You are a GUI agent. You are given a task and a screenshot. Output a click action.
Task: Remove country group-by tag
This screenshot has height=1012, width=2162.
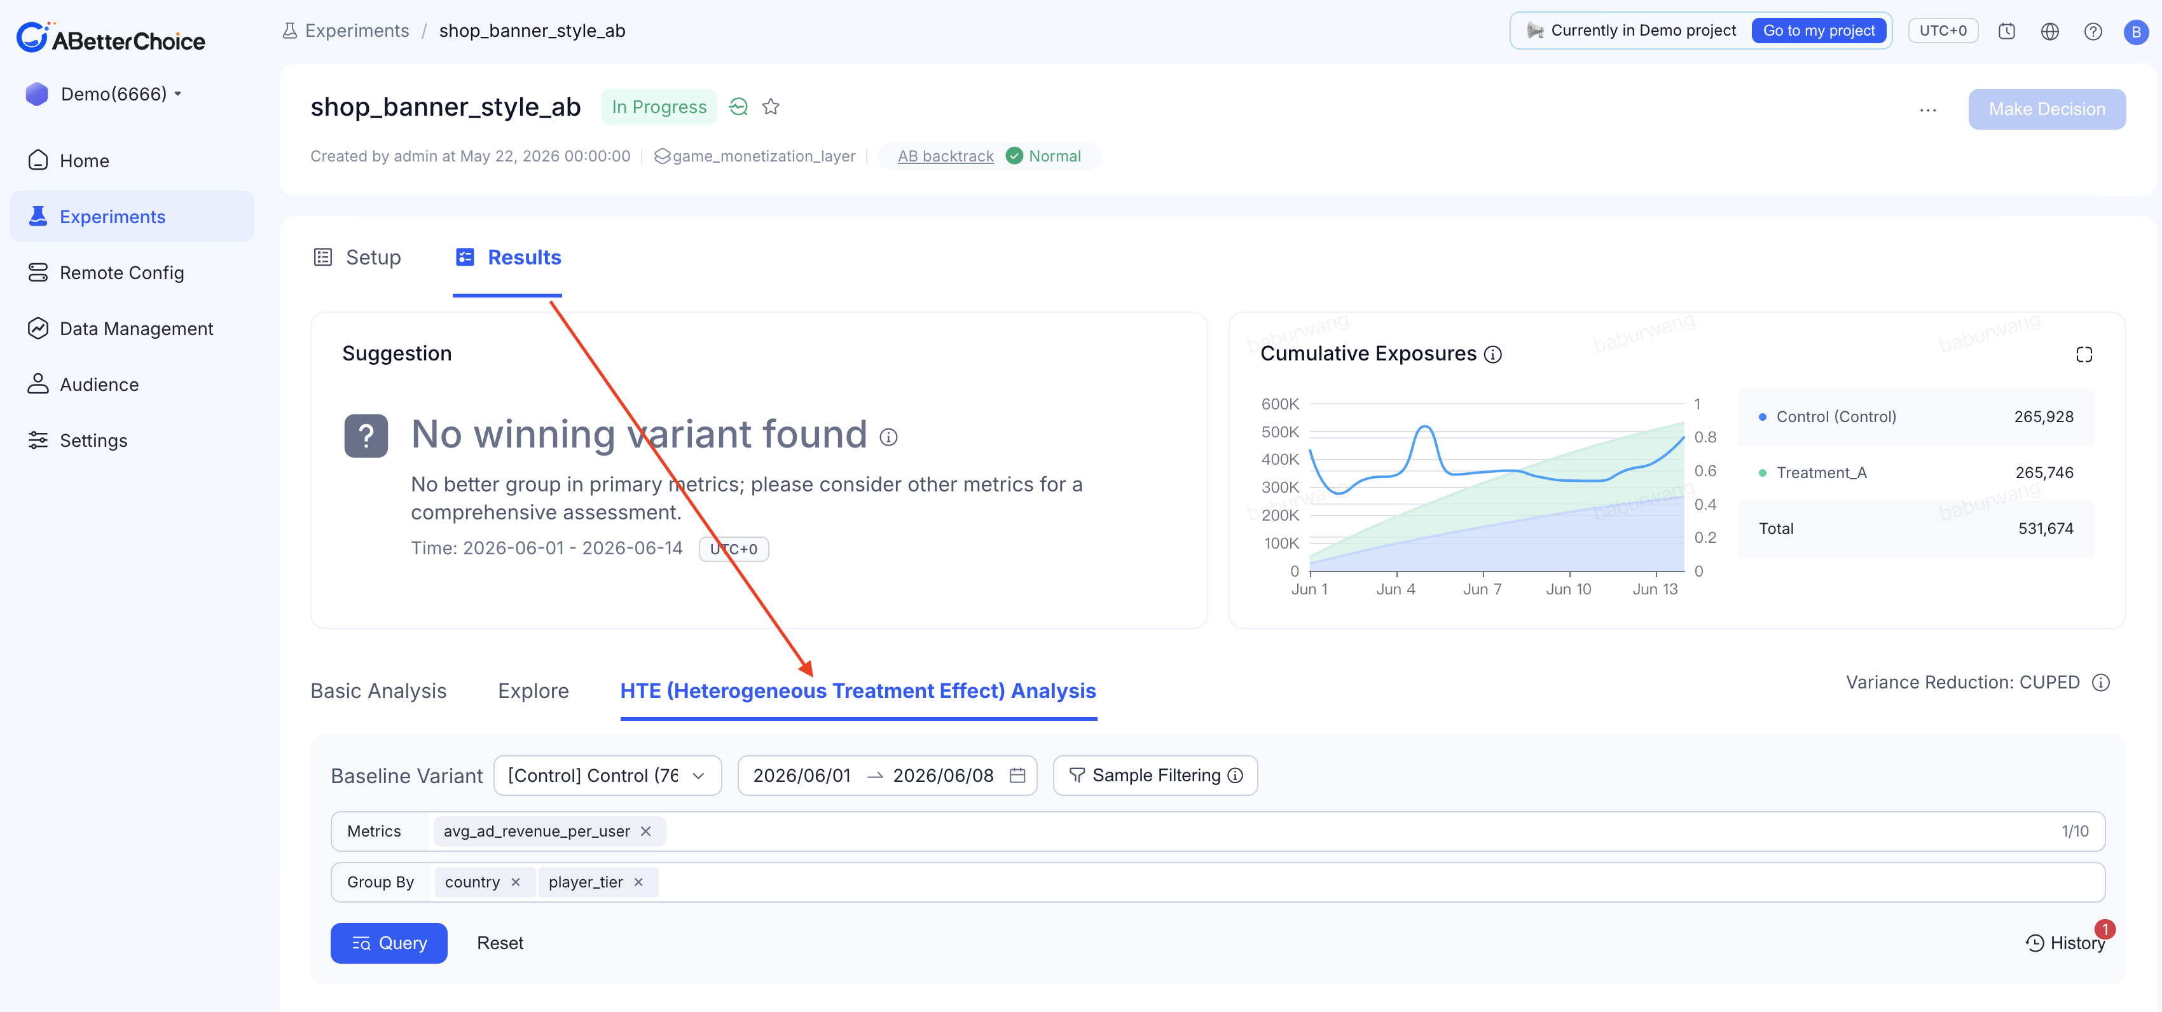point(515,883)
